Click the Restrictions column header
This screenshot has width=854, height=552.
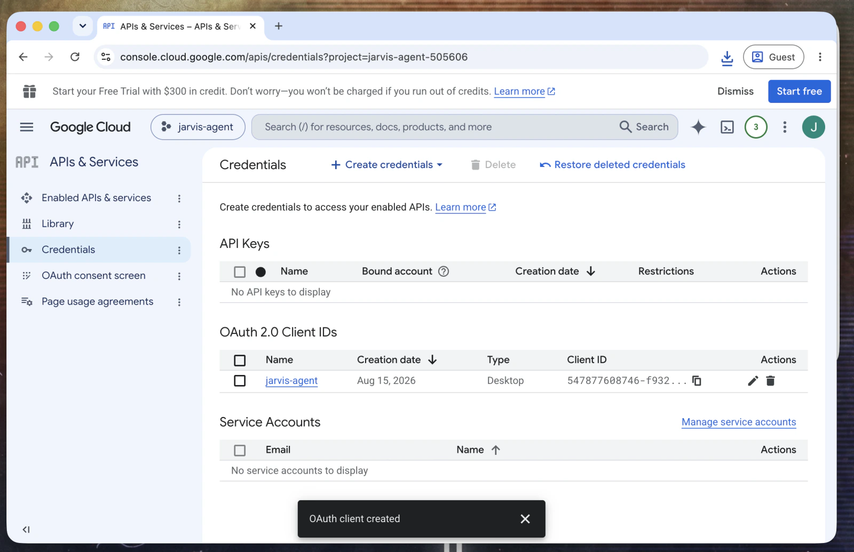[x=666, y=271]
